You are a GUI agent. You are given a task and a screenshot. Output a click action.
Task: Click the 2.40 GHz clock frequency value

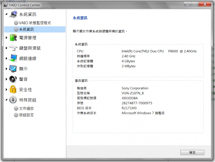point(128,56)
